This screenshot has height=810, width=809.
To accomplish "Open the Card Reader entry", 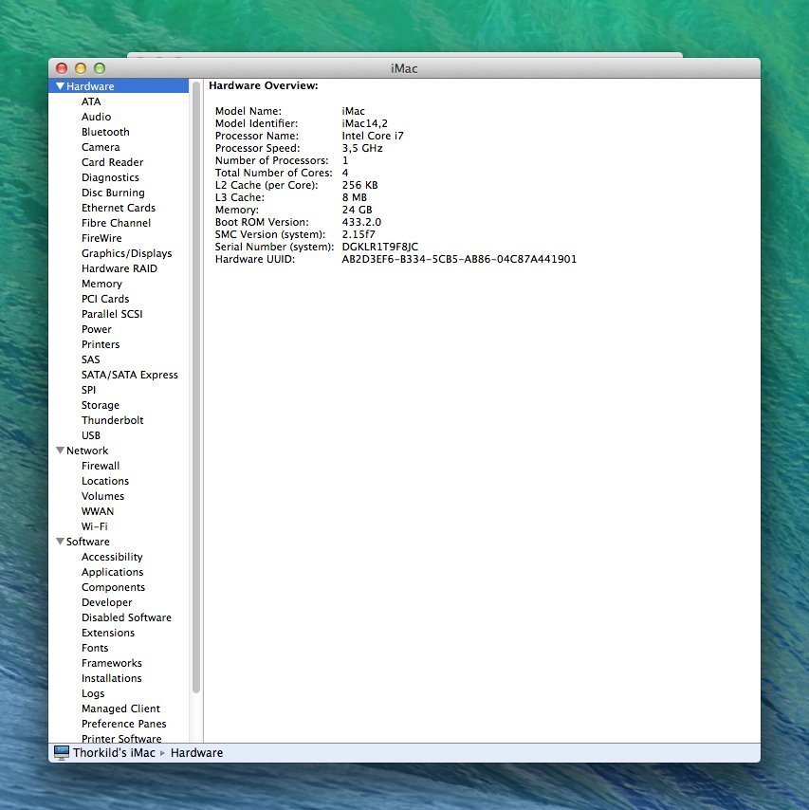I will coord(112,162).
